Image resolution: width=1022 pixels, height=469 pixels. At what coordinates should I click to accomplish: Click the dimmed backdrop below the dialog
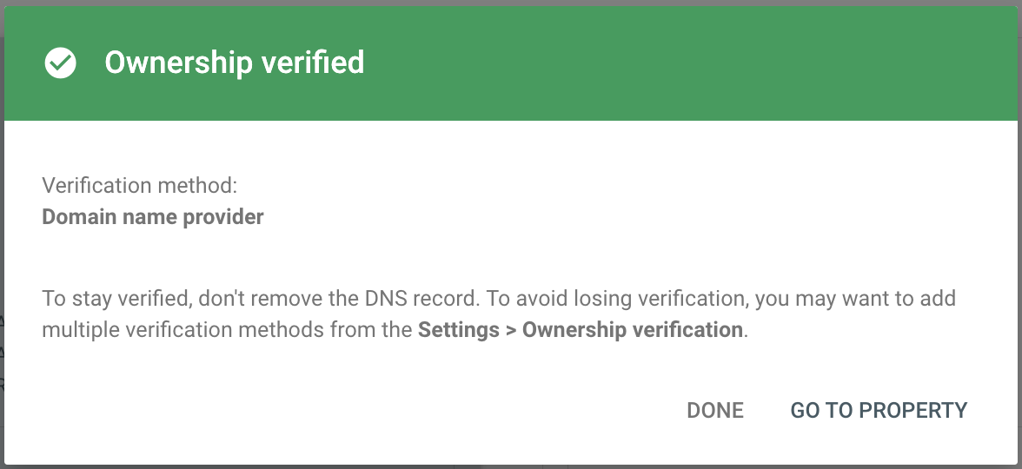(511, 466)
